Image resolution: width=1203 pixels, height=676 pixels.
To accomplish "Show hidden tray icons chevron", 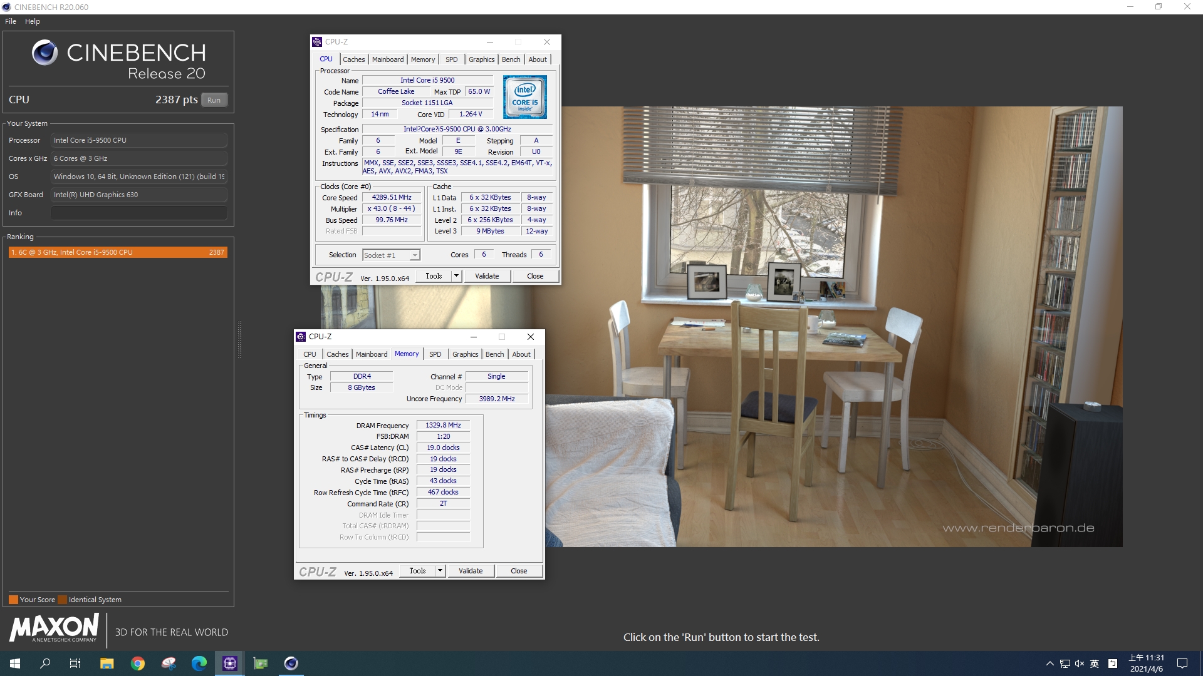I will [1050, 663].
